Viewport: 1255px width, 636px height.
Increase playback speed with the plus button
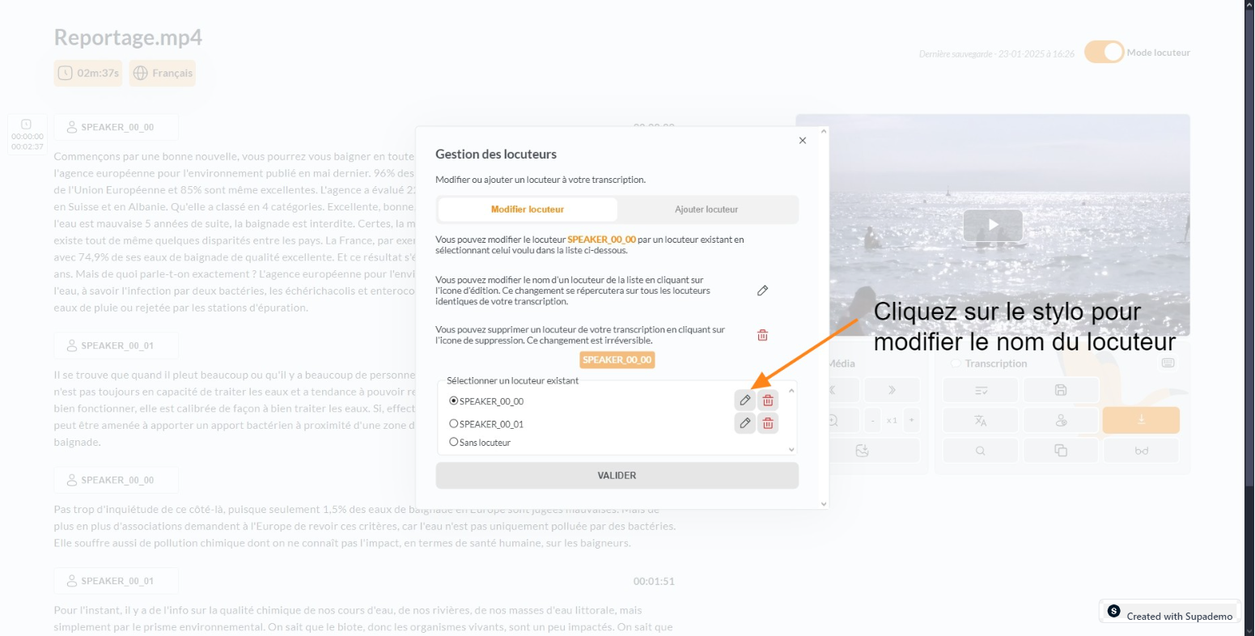pyautogui.click(x=912, y=421)
